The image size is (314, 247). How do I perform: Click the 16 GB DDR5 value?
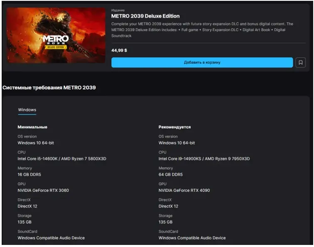[29, 174]
